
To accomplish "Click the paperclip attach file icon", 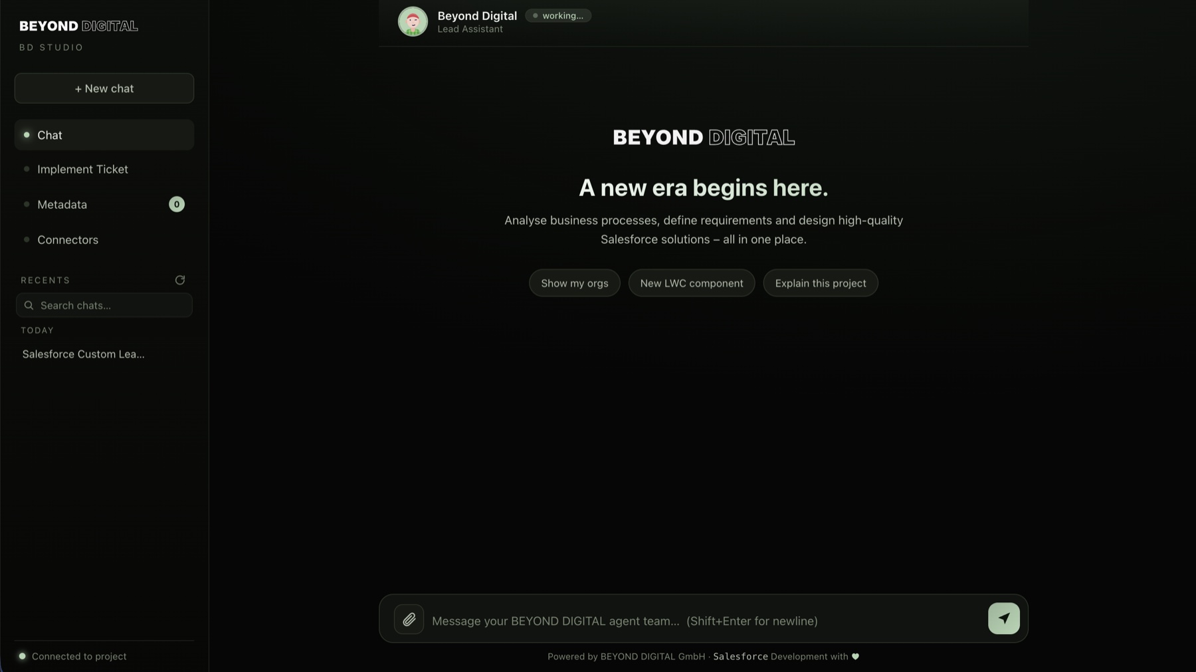I will pos(409,619).
